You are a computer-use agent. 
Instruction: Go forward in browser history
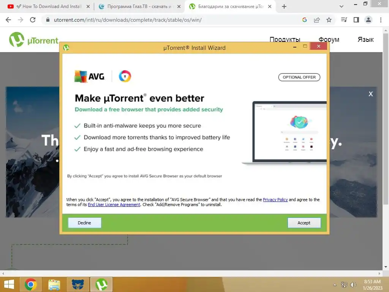pos(21,20)
